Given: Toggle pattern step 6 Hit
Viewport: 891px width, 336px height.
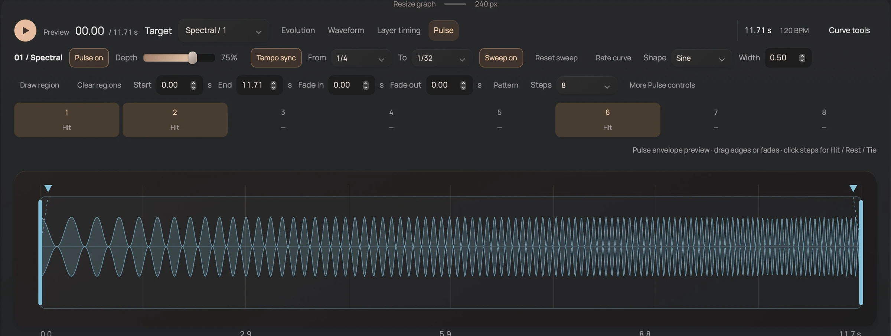Looking at the screenshot, I should point(608,120).
